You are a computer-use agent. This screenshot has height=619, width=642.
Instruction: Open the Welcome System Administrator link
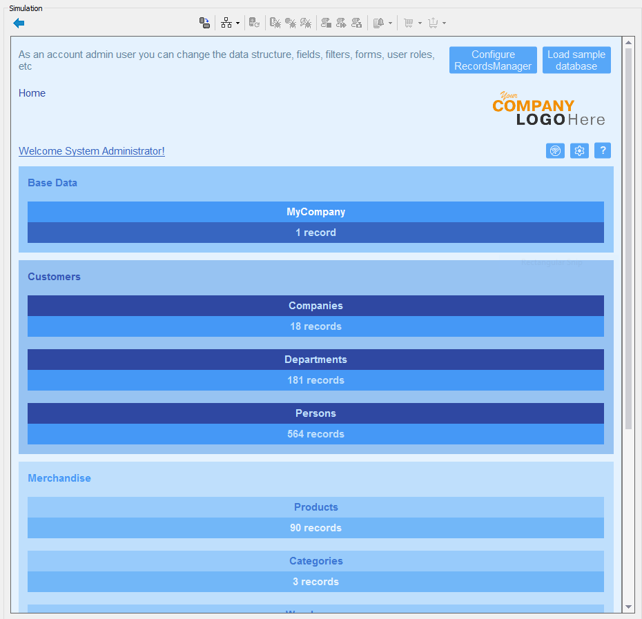coord(91,150)
